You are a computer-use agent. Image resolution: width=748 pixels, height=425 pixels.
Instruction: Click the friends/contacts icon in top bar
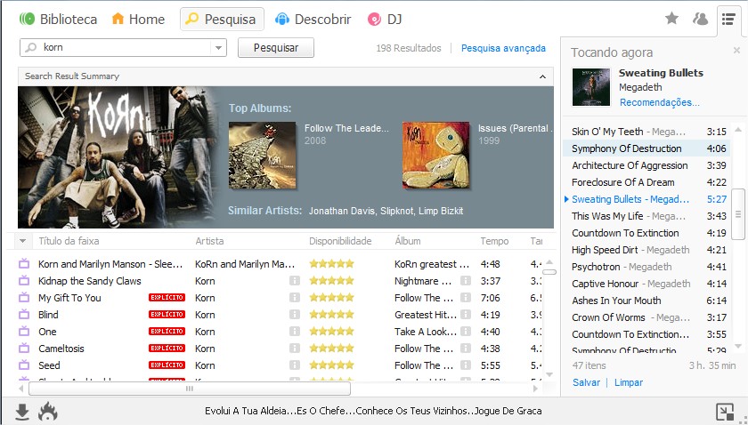click(x=700, y=19)
